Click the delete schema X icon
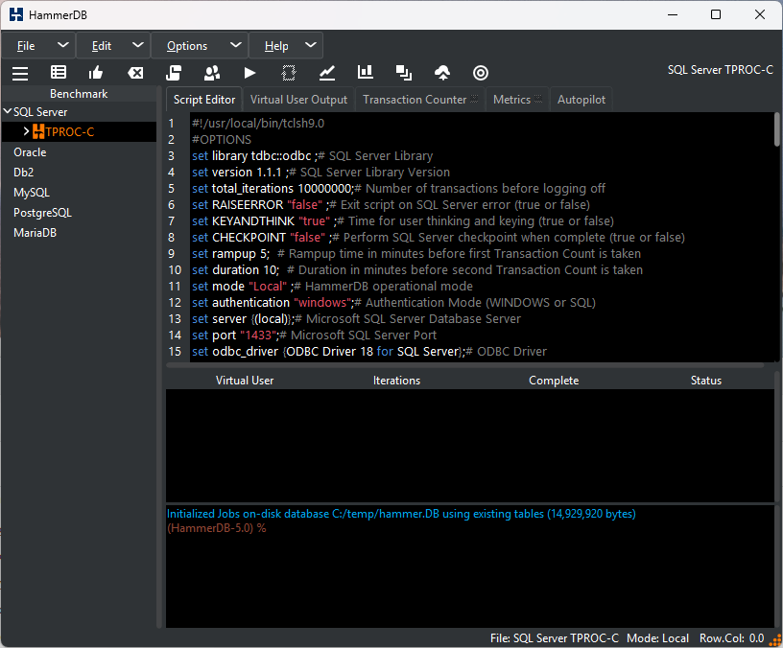 [x=135, y=73]
